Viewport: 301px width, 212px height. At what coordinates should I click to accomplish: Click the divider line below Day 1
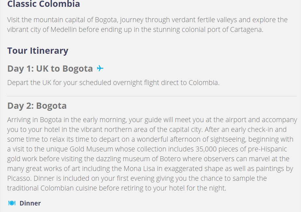[x=152, y=96]
